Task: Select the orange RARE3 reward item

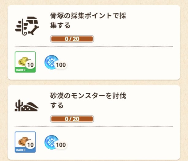Action: (x=24, y=140)
